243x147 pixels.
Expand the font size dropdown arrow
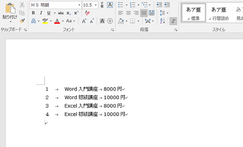pyautogui.click(x=96, y=5)
